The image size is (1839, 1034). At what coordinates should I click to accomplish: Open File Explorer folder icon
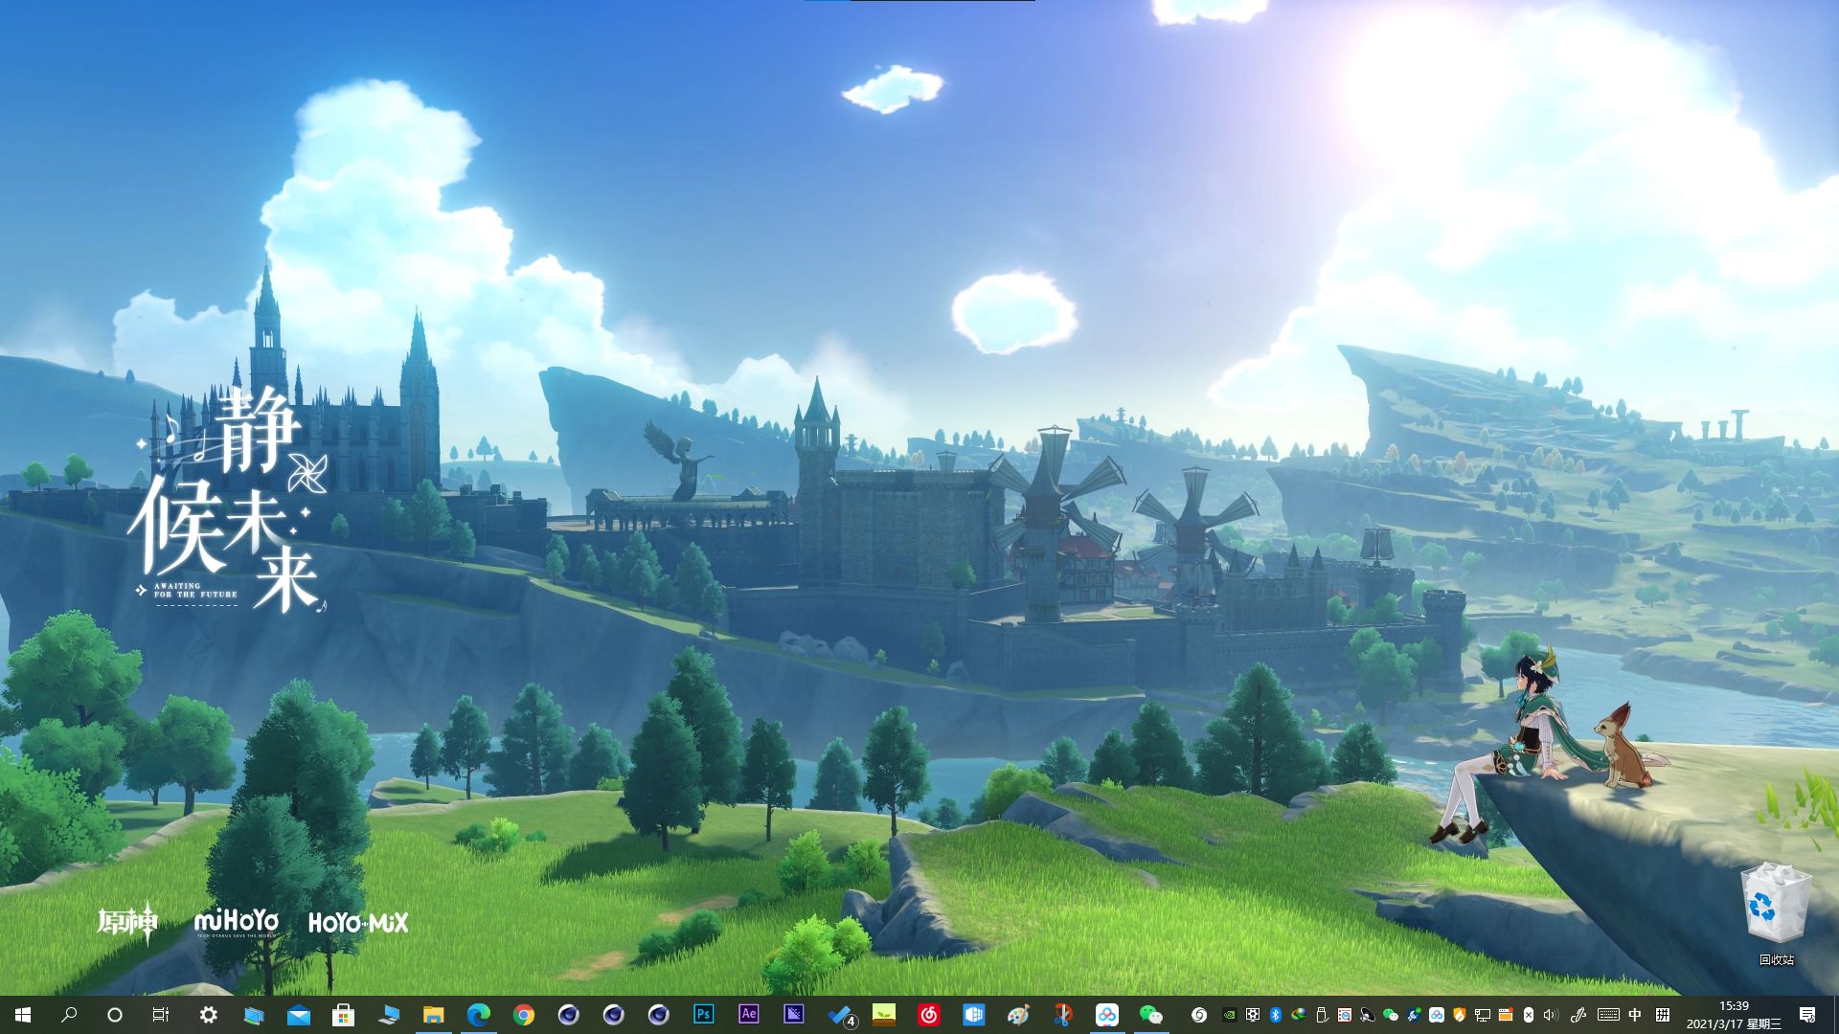[434, 1015]
